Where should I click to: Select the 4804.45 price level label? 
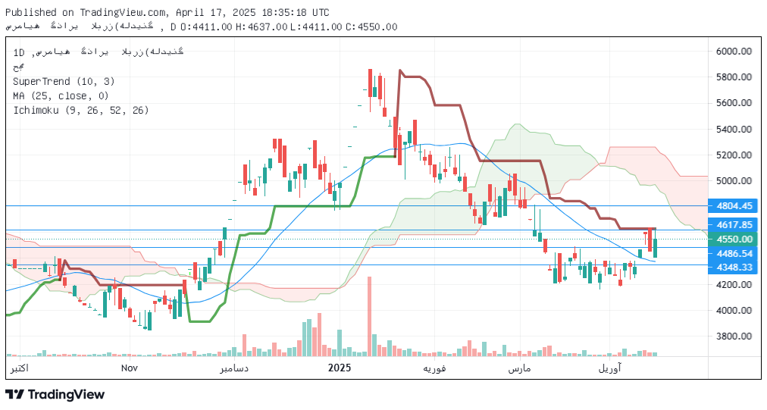point(734,205)
